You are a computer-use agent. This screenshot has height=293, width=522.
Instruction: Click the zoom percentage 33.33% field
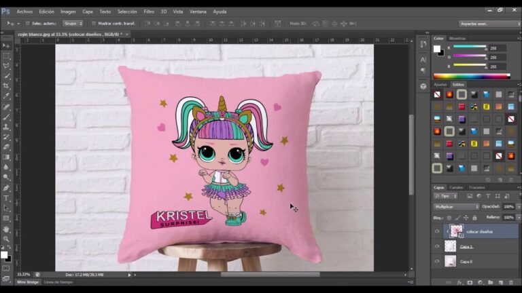[24, 275]
